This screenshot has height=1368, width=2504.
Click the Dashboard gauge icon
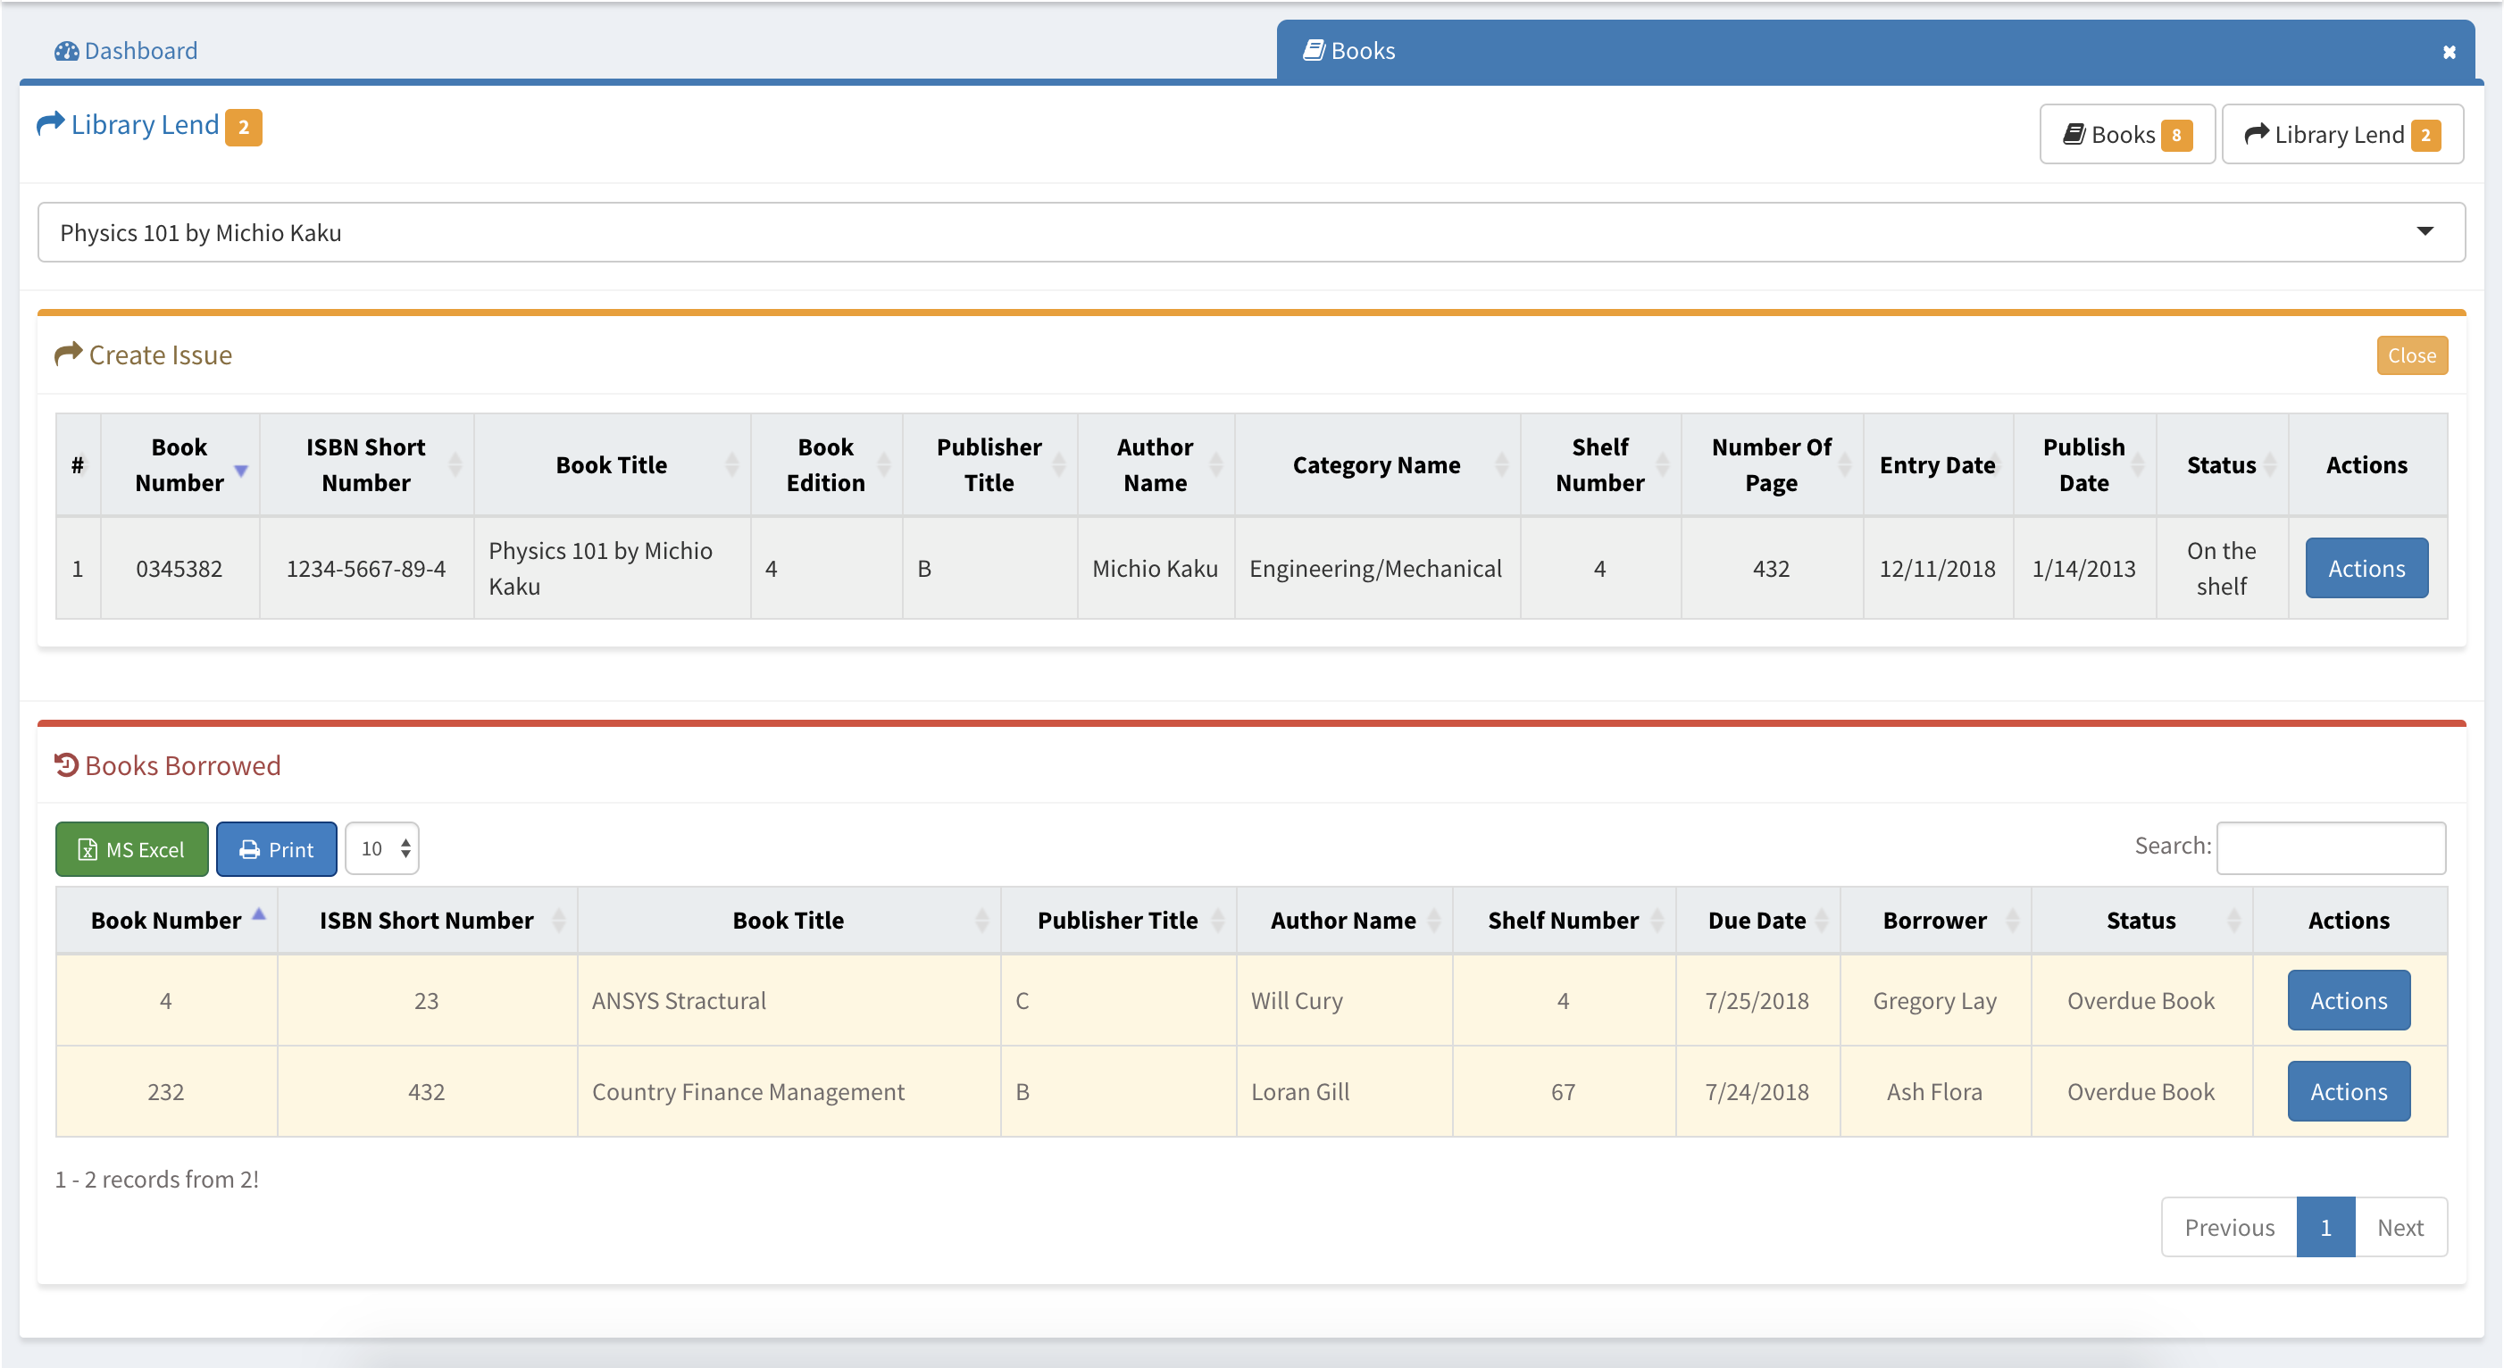66,51
